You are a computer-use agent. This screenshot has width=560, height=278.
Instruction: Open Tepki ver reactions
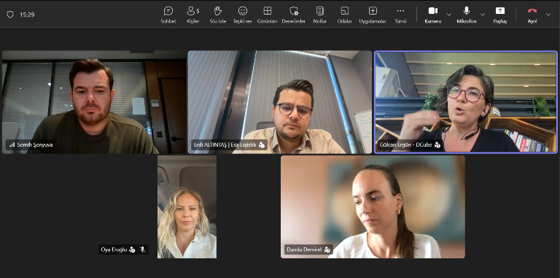(x=243, y=15)
